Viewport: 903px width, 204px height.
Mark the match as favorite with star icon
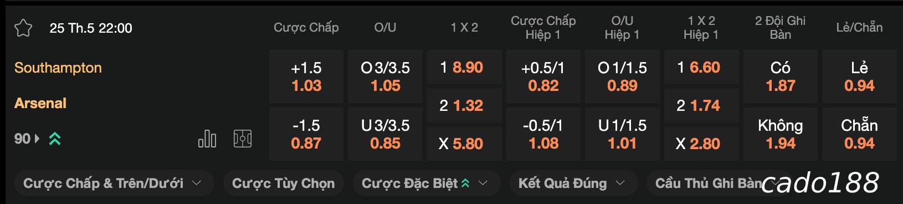coord(23,28)
